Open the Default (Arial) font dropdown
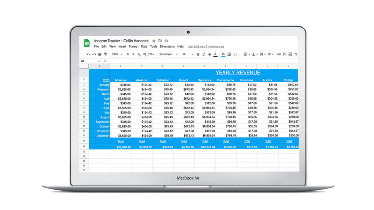The width and height of the screenshot is (374, 210). click(169, 54)
